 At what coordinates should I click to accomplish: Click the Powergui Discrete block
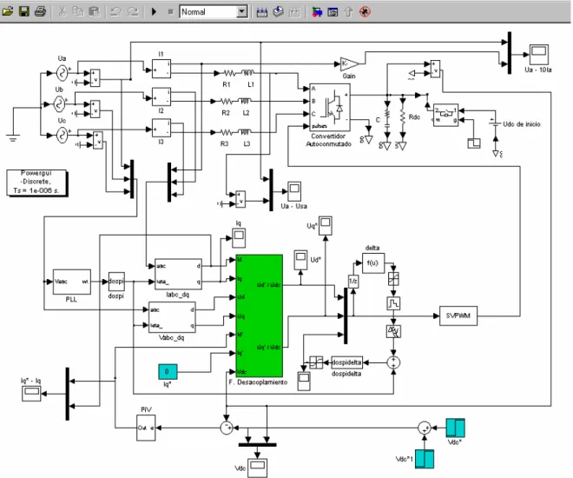coord(36,183)
